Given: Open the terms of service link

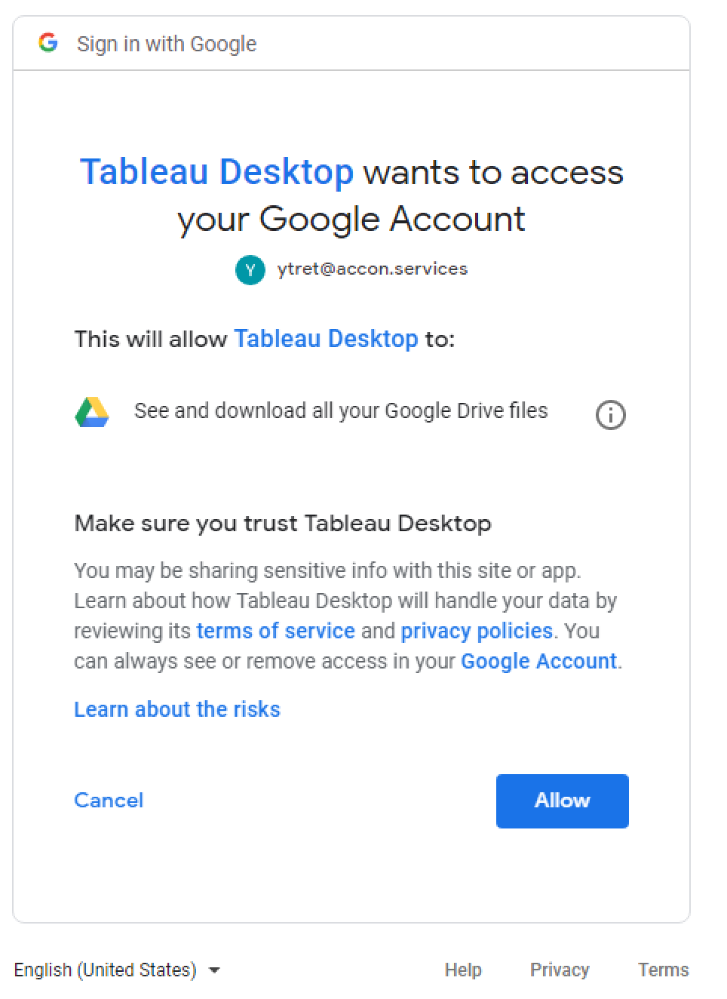Looking at the screenshot, I should (x=275, y=631).
